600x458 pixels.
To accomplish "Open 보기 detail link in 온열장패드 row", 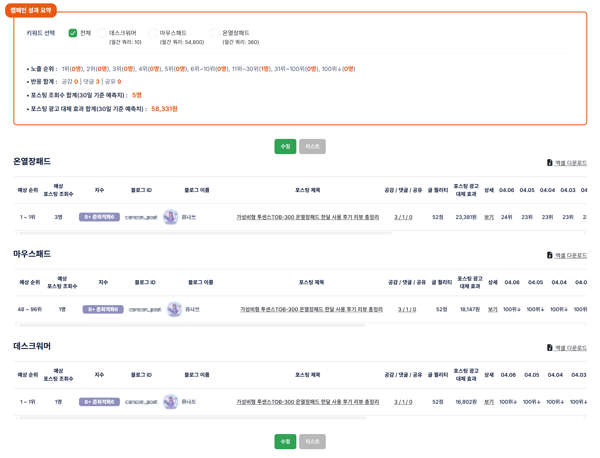I will 489,217.
